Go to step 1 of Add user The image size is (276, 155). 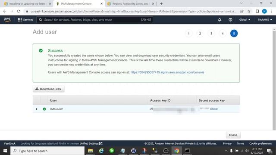click(189, 34)
